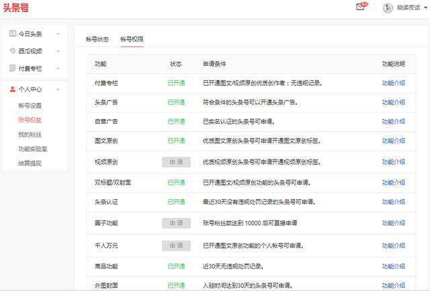This screenshot has width=430, height=292.
Task: Click the 功能说明 column header
Action: pyautogui.click(x=394, y=64)
